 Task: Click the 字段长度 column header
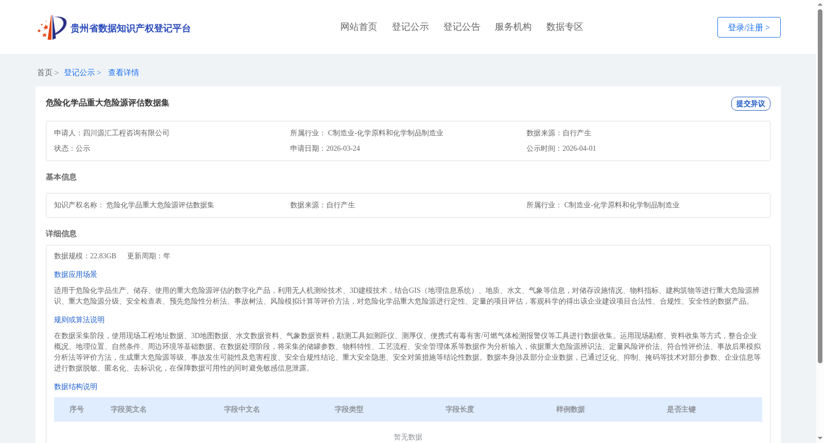[460, 409]
